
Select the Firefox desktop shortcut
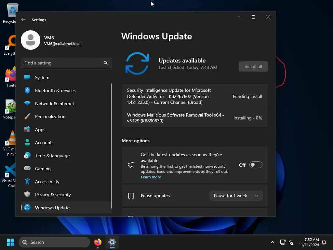click(10, 77)
